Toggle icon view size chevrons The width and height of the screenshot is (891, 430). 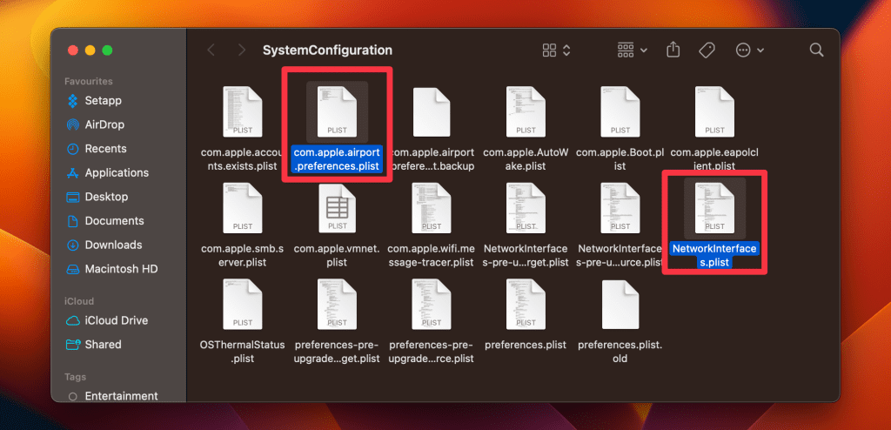(x=566, y=50)
